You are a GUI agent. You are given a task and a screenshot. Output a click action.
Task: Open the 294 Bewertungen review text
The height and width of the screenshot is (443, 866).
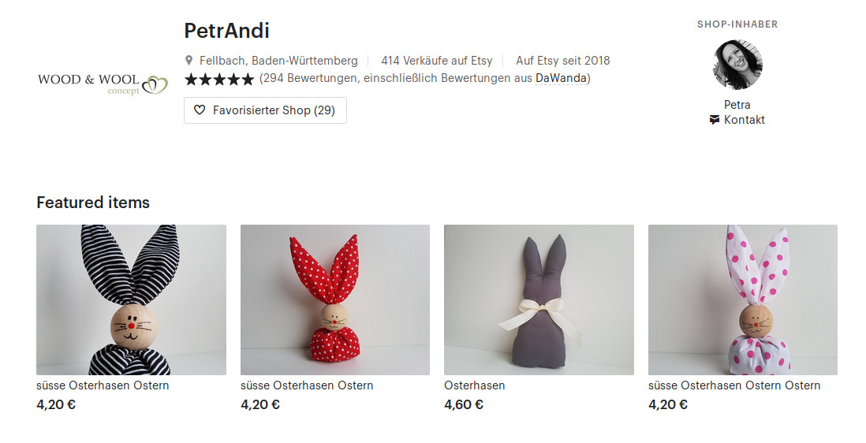tap(424, 78)
